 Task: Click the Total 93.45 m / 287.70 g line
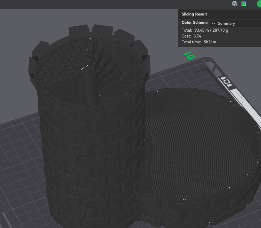point(205,30)
